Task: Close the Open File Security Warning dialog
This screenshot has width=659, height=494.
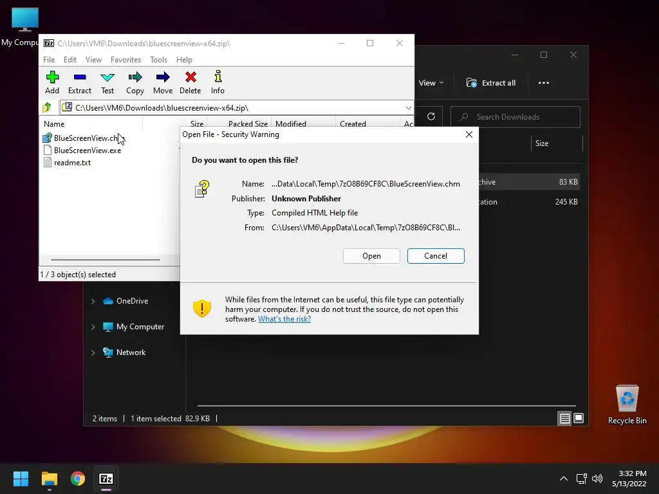Action: point(469,134)
